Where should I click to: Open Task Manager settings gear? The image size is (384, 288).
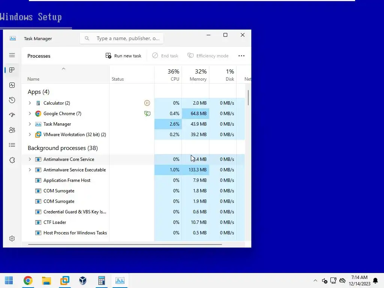point(12,238)
